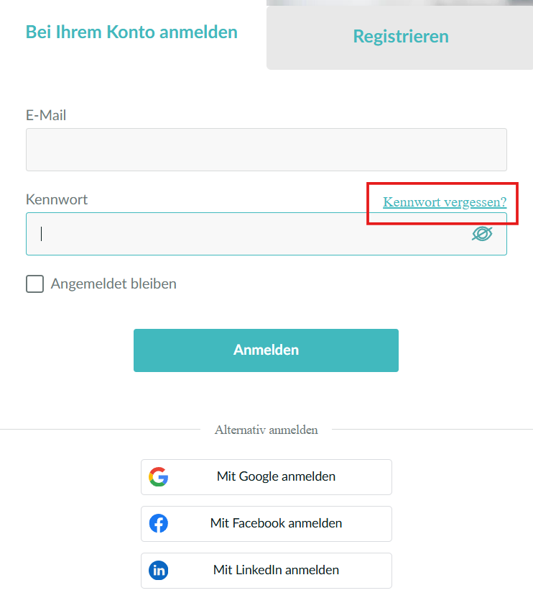Click the LinkedIn logo icon
Viewport: 533px width, 616px height.
point(159,571)
